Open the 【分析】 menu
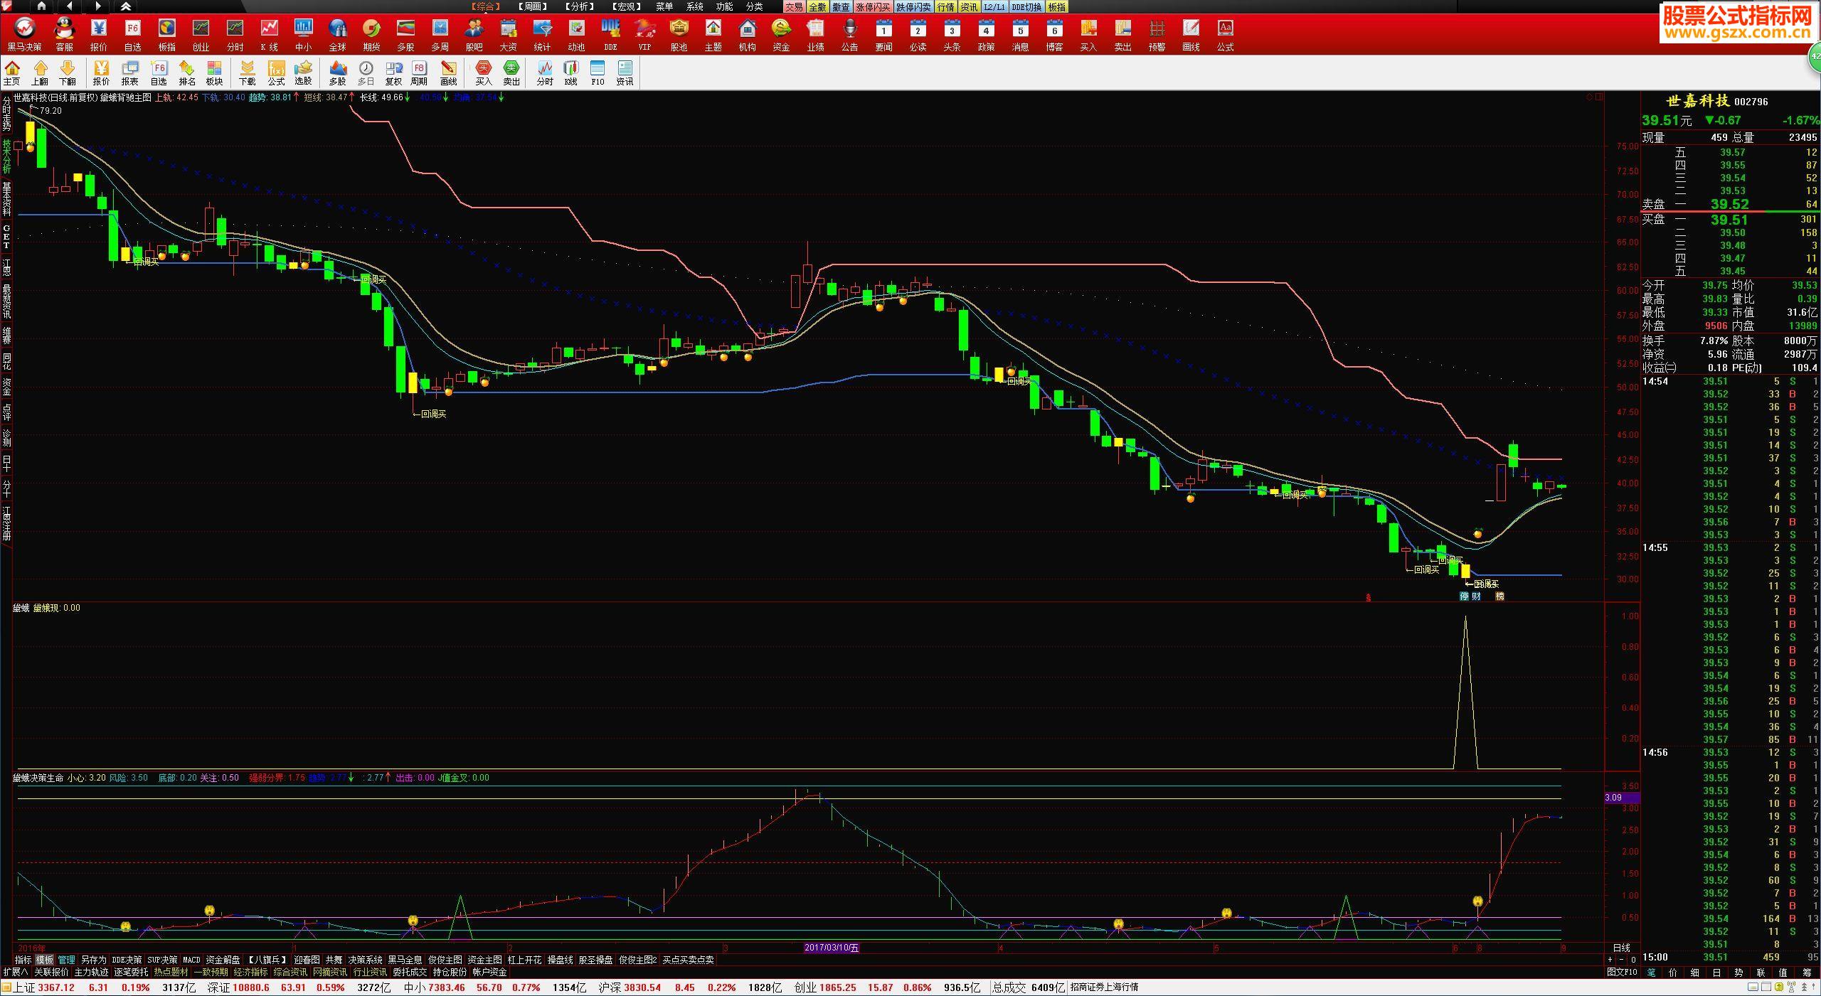The height and width of the screenshot is (996, 1821). [x=580, y=6]
